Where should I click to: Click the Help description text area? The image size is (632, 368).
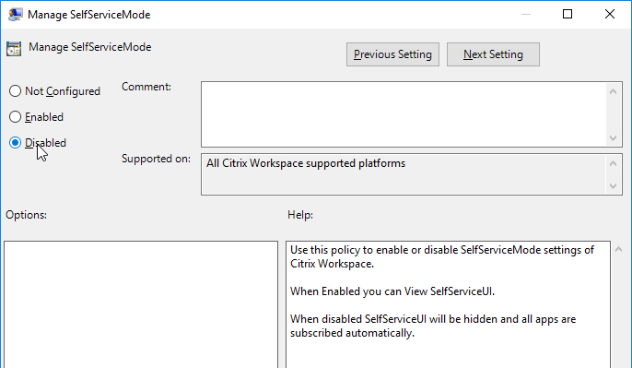[448, 304]
